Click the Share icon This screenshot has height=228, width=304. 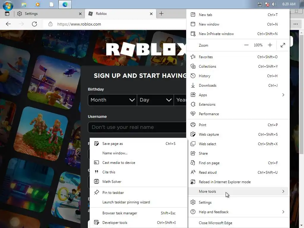pos(193,153)
